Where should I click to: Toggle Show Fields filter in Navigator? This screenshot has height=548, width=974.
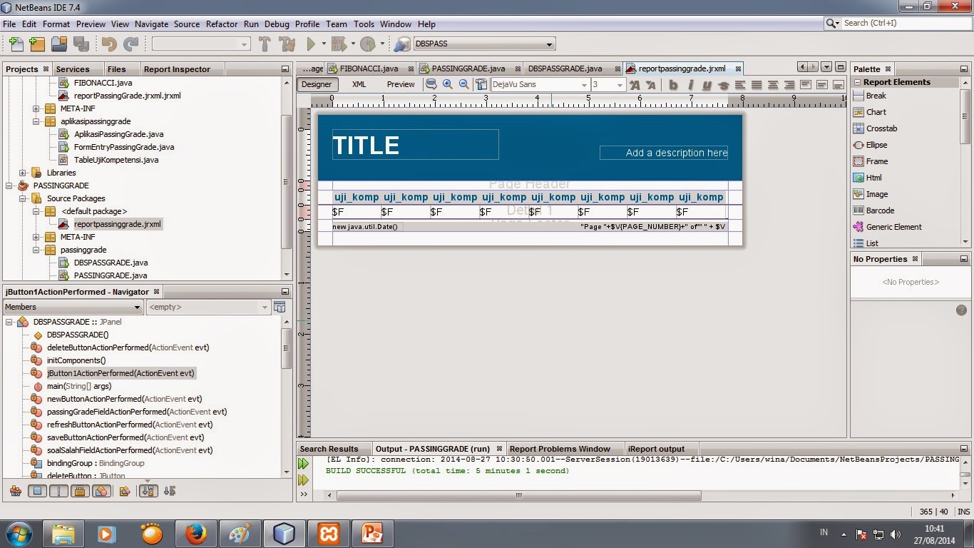click(37, 491)
